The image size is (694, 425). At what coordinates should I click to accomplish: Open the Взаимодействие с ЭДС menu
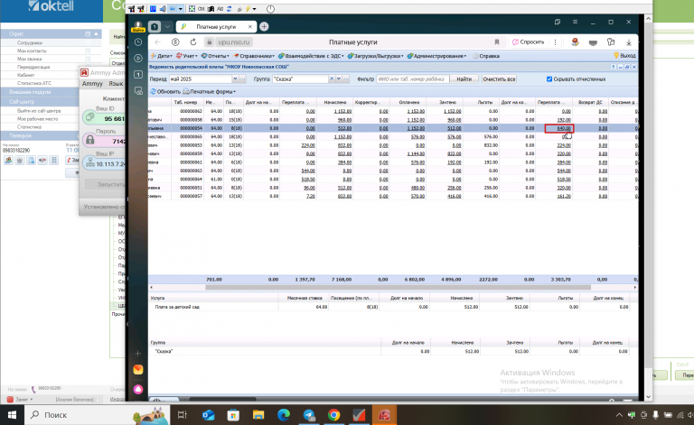pos(311,56)
